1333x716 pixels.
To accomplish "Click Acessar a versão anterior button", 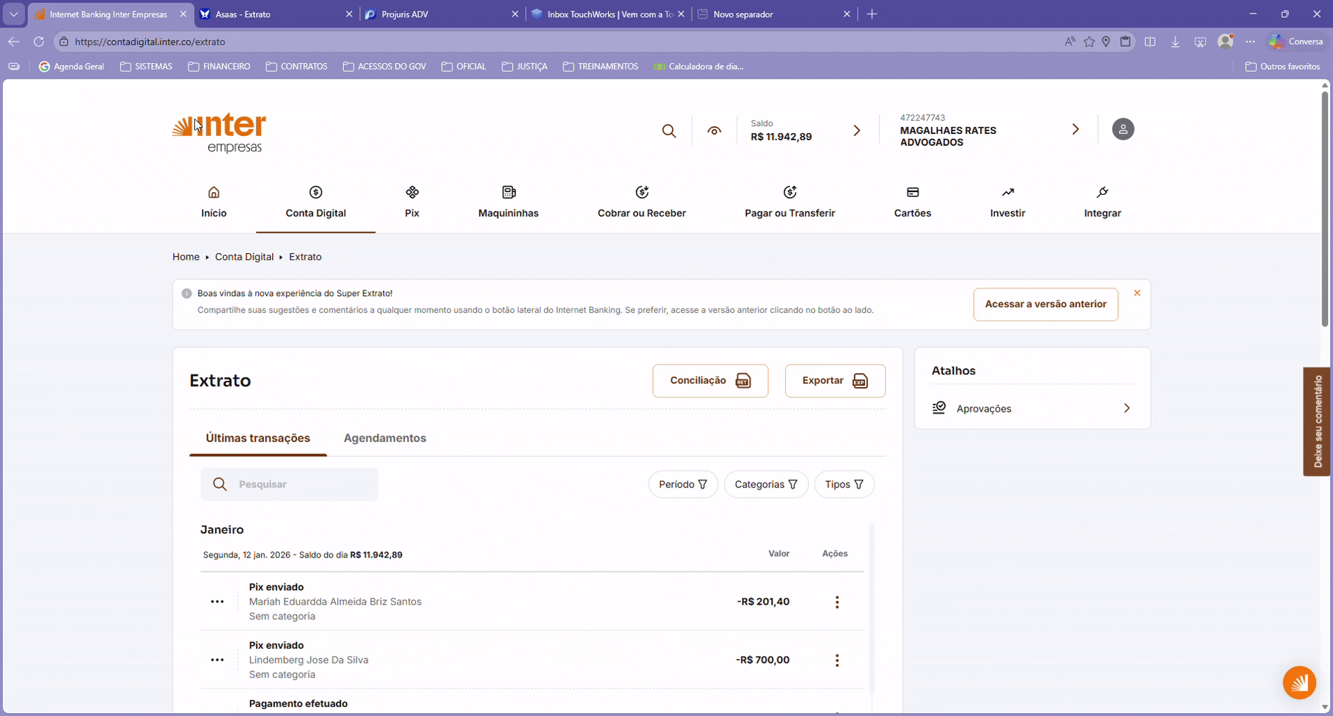I will tap(1045, 304).
